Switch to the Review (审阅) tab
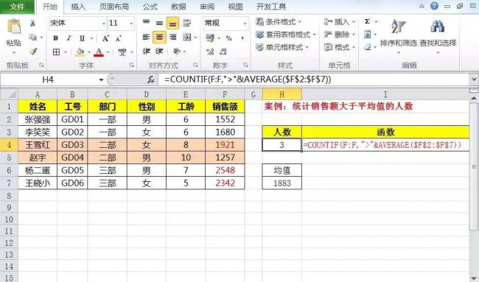 pos(207,7)
